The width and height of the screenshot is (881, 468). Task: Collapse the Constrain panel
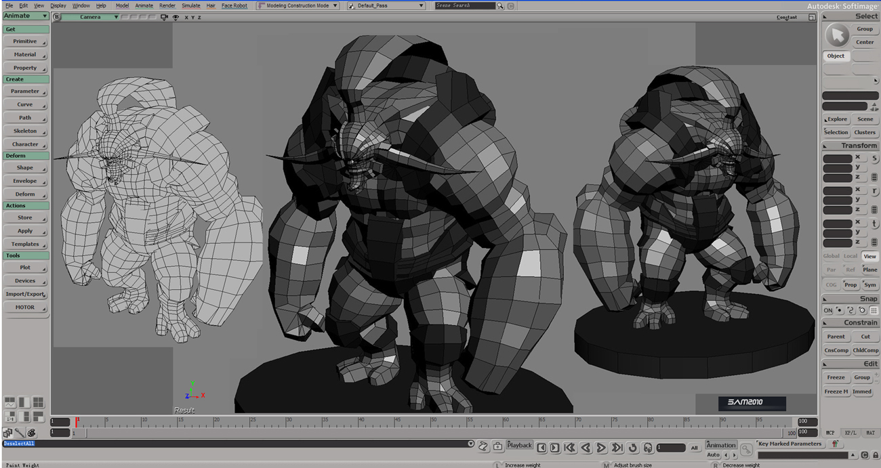[825, 323]
